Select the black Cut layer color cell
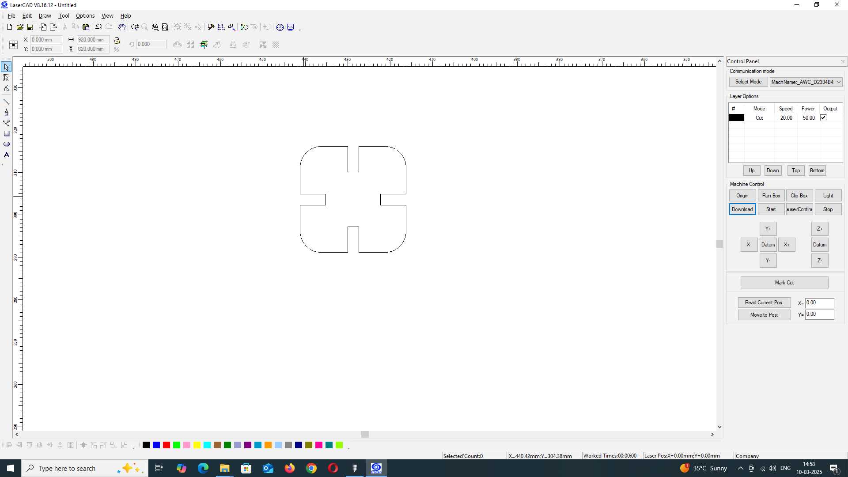 pyautogui.click(x=736, y=117)
